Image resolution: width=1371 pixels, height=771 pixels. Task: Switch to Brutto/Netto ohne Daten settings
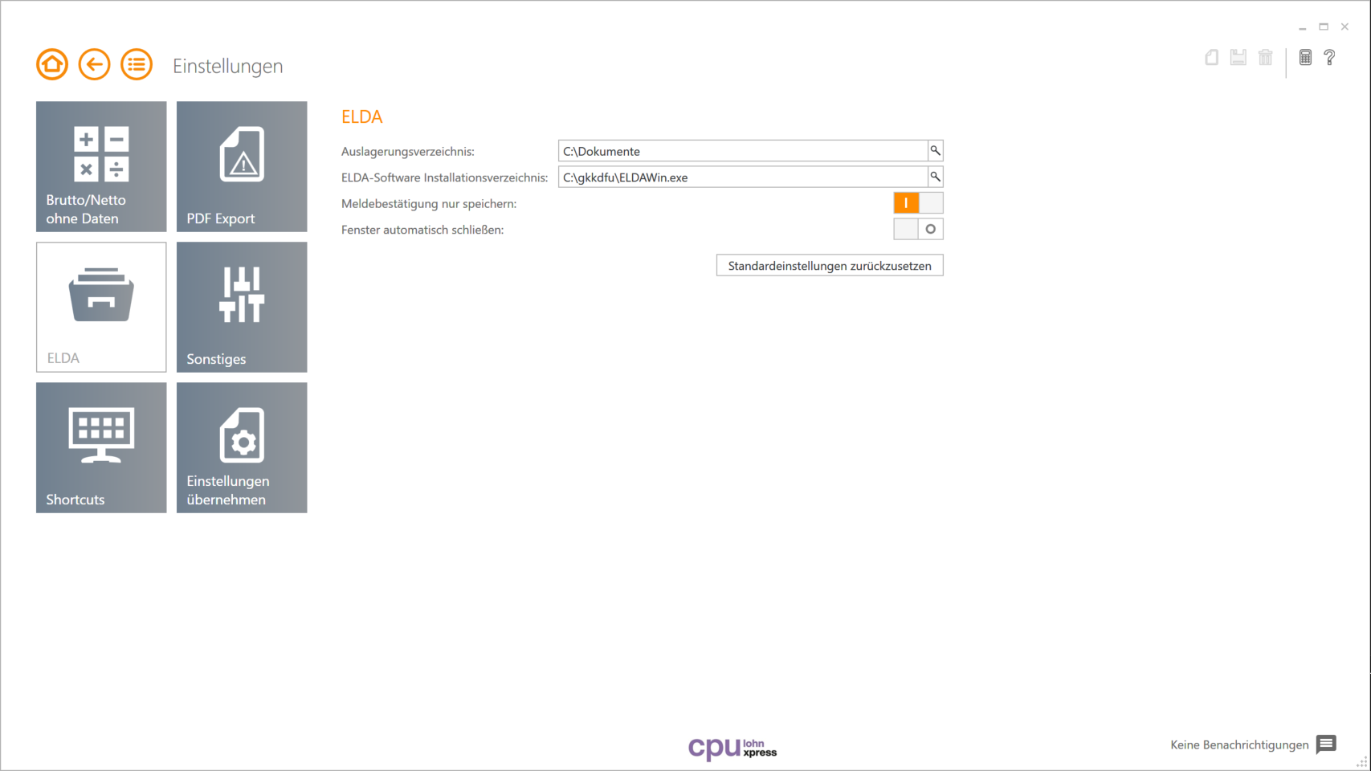pyautogui.click(x=100, y=166)
